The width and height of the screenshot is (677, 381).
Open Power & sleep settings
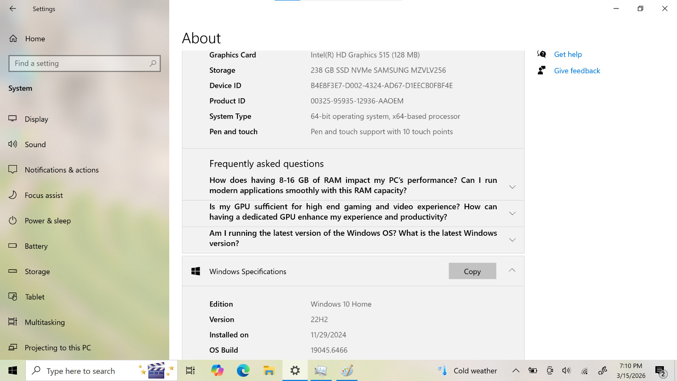point(85,221)
